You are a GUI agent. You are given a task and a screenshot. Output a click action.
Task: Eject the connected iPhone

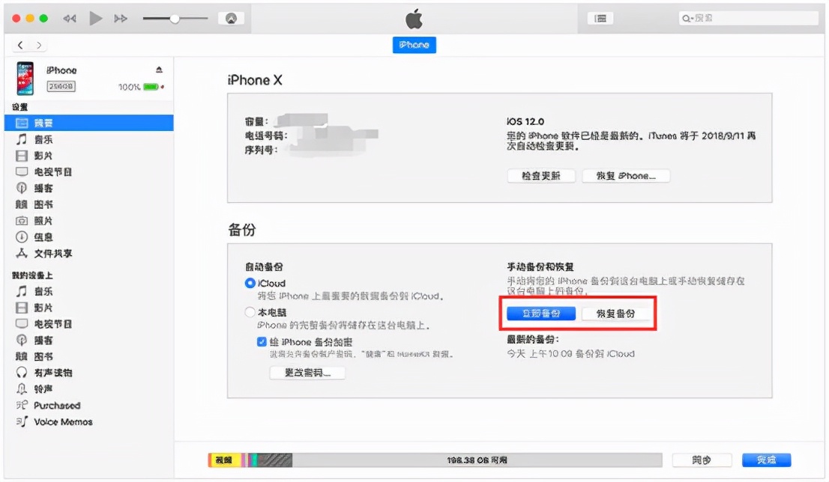(x=158, y=70)
